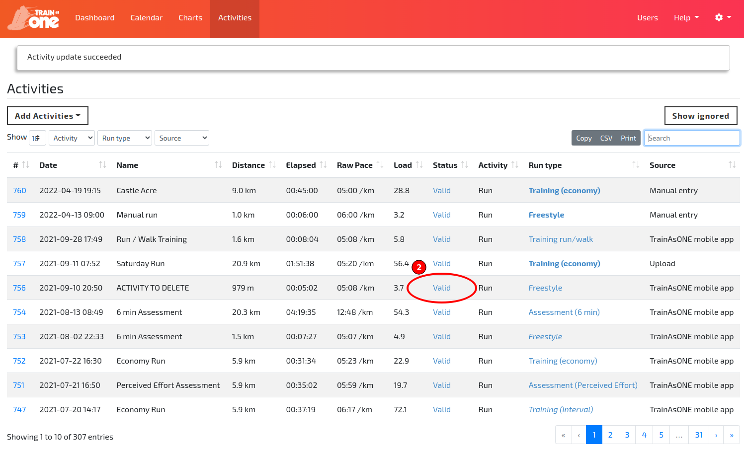Screen dimensions: 744x452
Task: Switch to the Calendar tab
Action: [146, 18]
